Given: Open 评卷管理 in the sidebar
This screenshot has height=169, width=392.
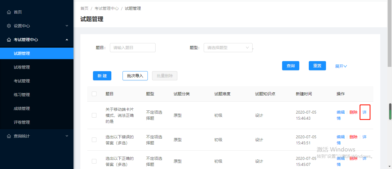Looking at the screenshot, I should (x=37, y=122).
